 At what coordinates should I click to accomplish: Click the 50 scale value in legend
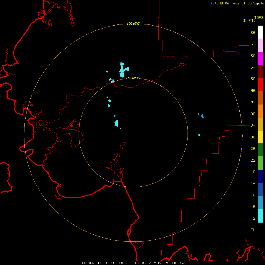coord(253,79)
